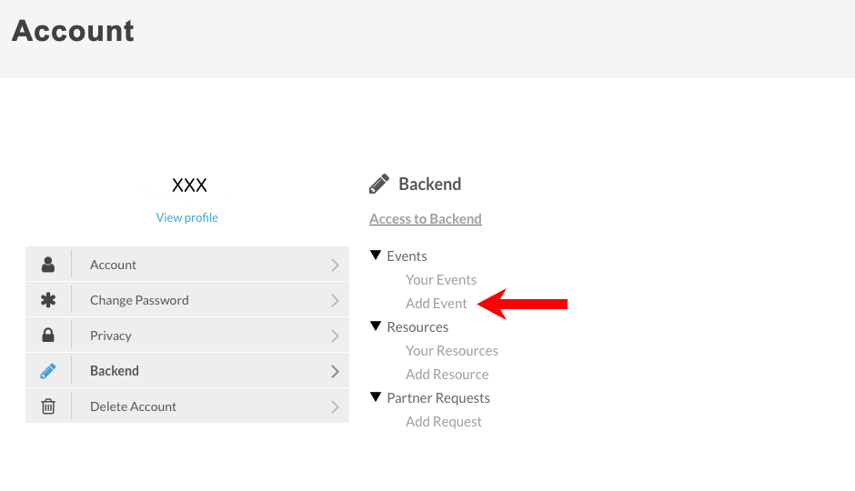
Task: Click the Account person icon
Action: coord(48,265)
